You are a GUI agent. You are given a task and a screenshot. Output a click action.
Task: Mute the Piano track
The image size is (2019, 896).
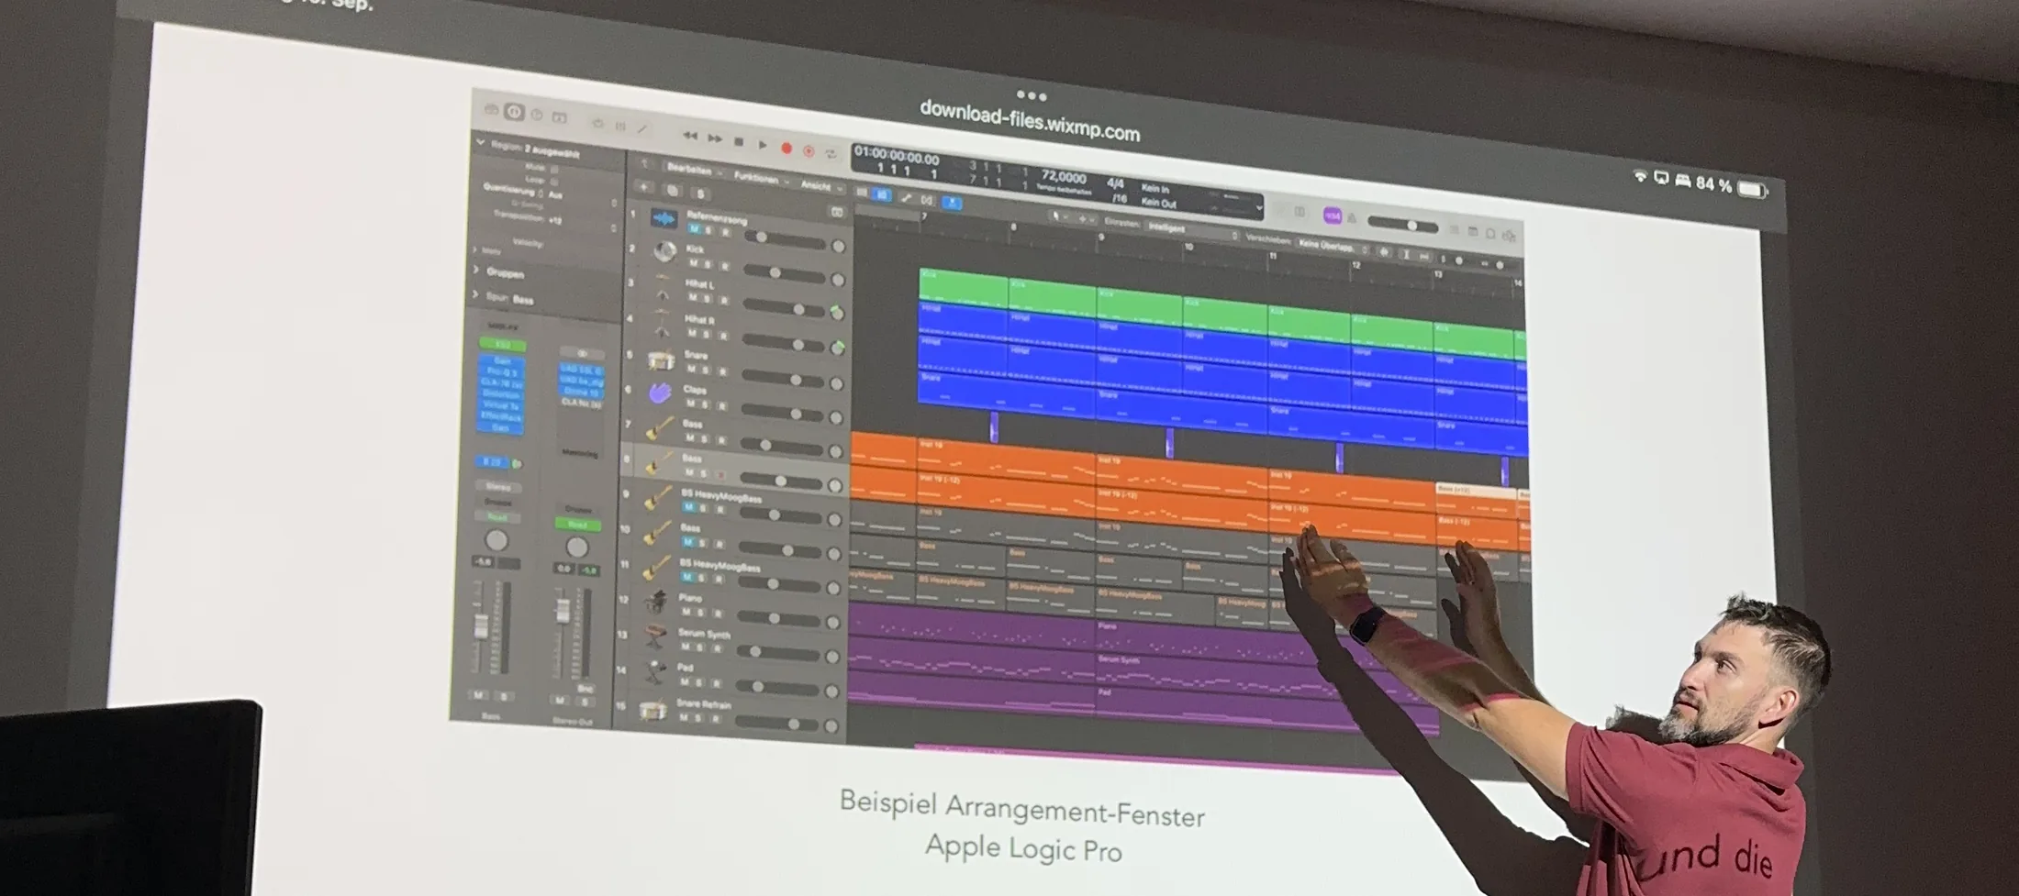[687, 612]
